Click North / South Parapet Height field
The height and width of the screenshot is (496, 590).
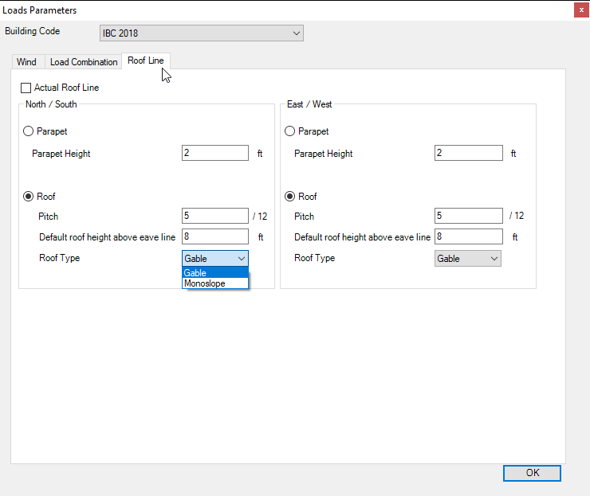click(215, 153)
